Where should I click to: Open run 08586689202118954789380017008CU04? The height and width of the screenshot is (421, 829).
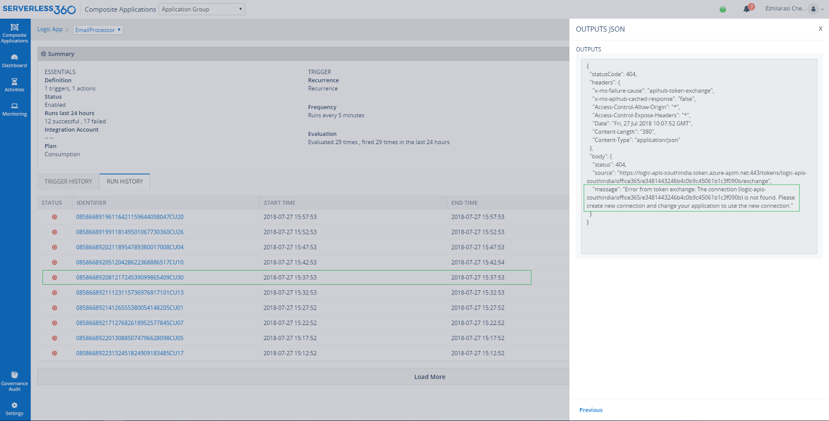pos(130,247)
